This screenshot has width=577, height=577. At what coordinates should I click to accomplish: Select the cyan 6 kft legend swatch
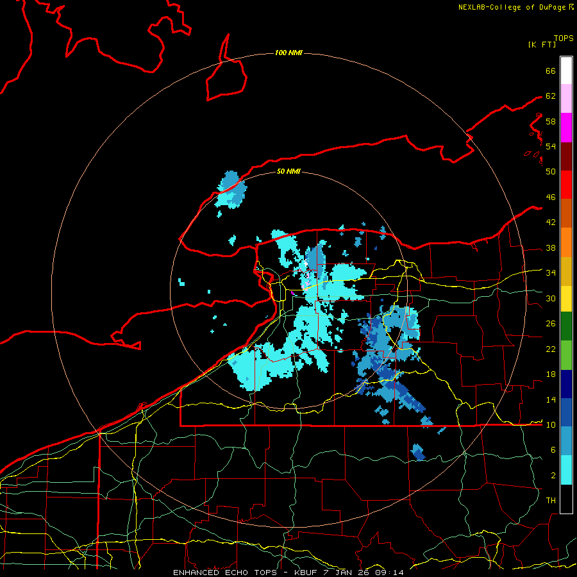(x=566, y=469)
